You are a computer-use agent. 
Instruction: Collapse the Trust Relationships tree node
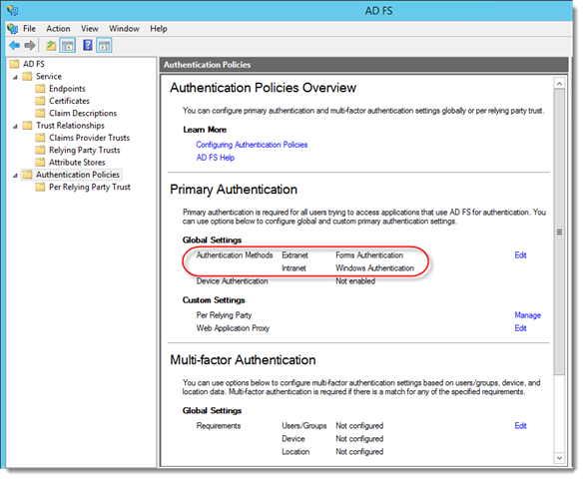(x=15, y=127)
